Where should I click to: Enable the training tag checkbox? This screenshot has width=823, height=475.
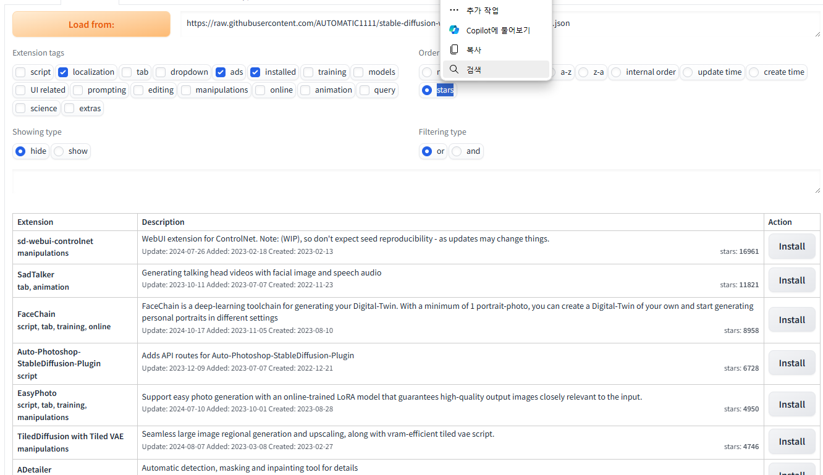pyautogui.click(x=308, y=72)
